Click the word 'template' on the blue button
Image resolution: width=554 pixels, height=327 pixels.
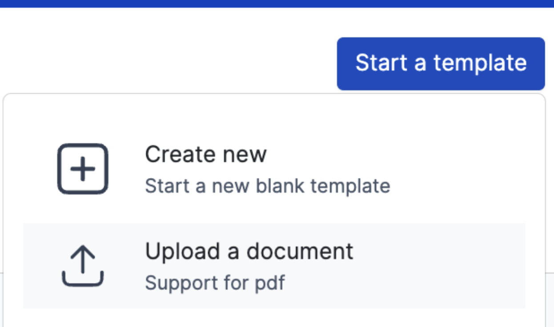pyautogui.click(x=480, y=63)
